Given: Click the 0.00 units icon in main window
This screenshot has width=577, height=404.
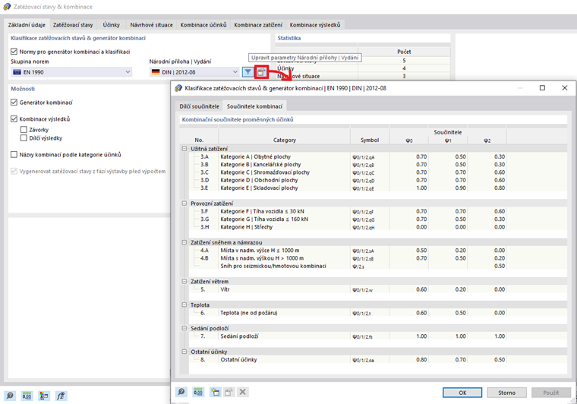Looking at the screenshot, I should pos(27,396).
